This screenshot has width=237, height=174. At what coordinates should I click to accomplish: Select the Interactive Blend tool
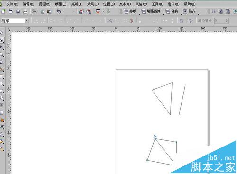tap(2, 120)
